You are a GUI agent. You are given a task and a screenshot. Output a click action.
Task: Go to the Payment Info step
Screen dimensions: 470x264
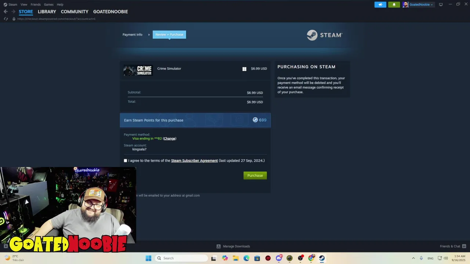[x=132, y=34]
